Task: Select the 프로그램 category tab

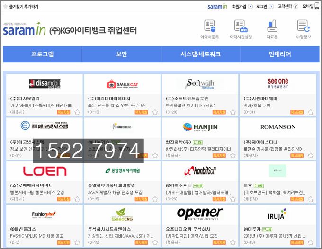Action: tap(43, 54)
